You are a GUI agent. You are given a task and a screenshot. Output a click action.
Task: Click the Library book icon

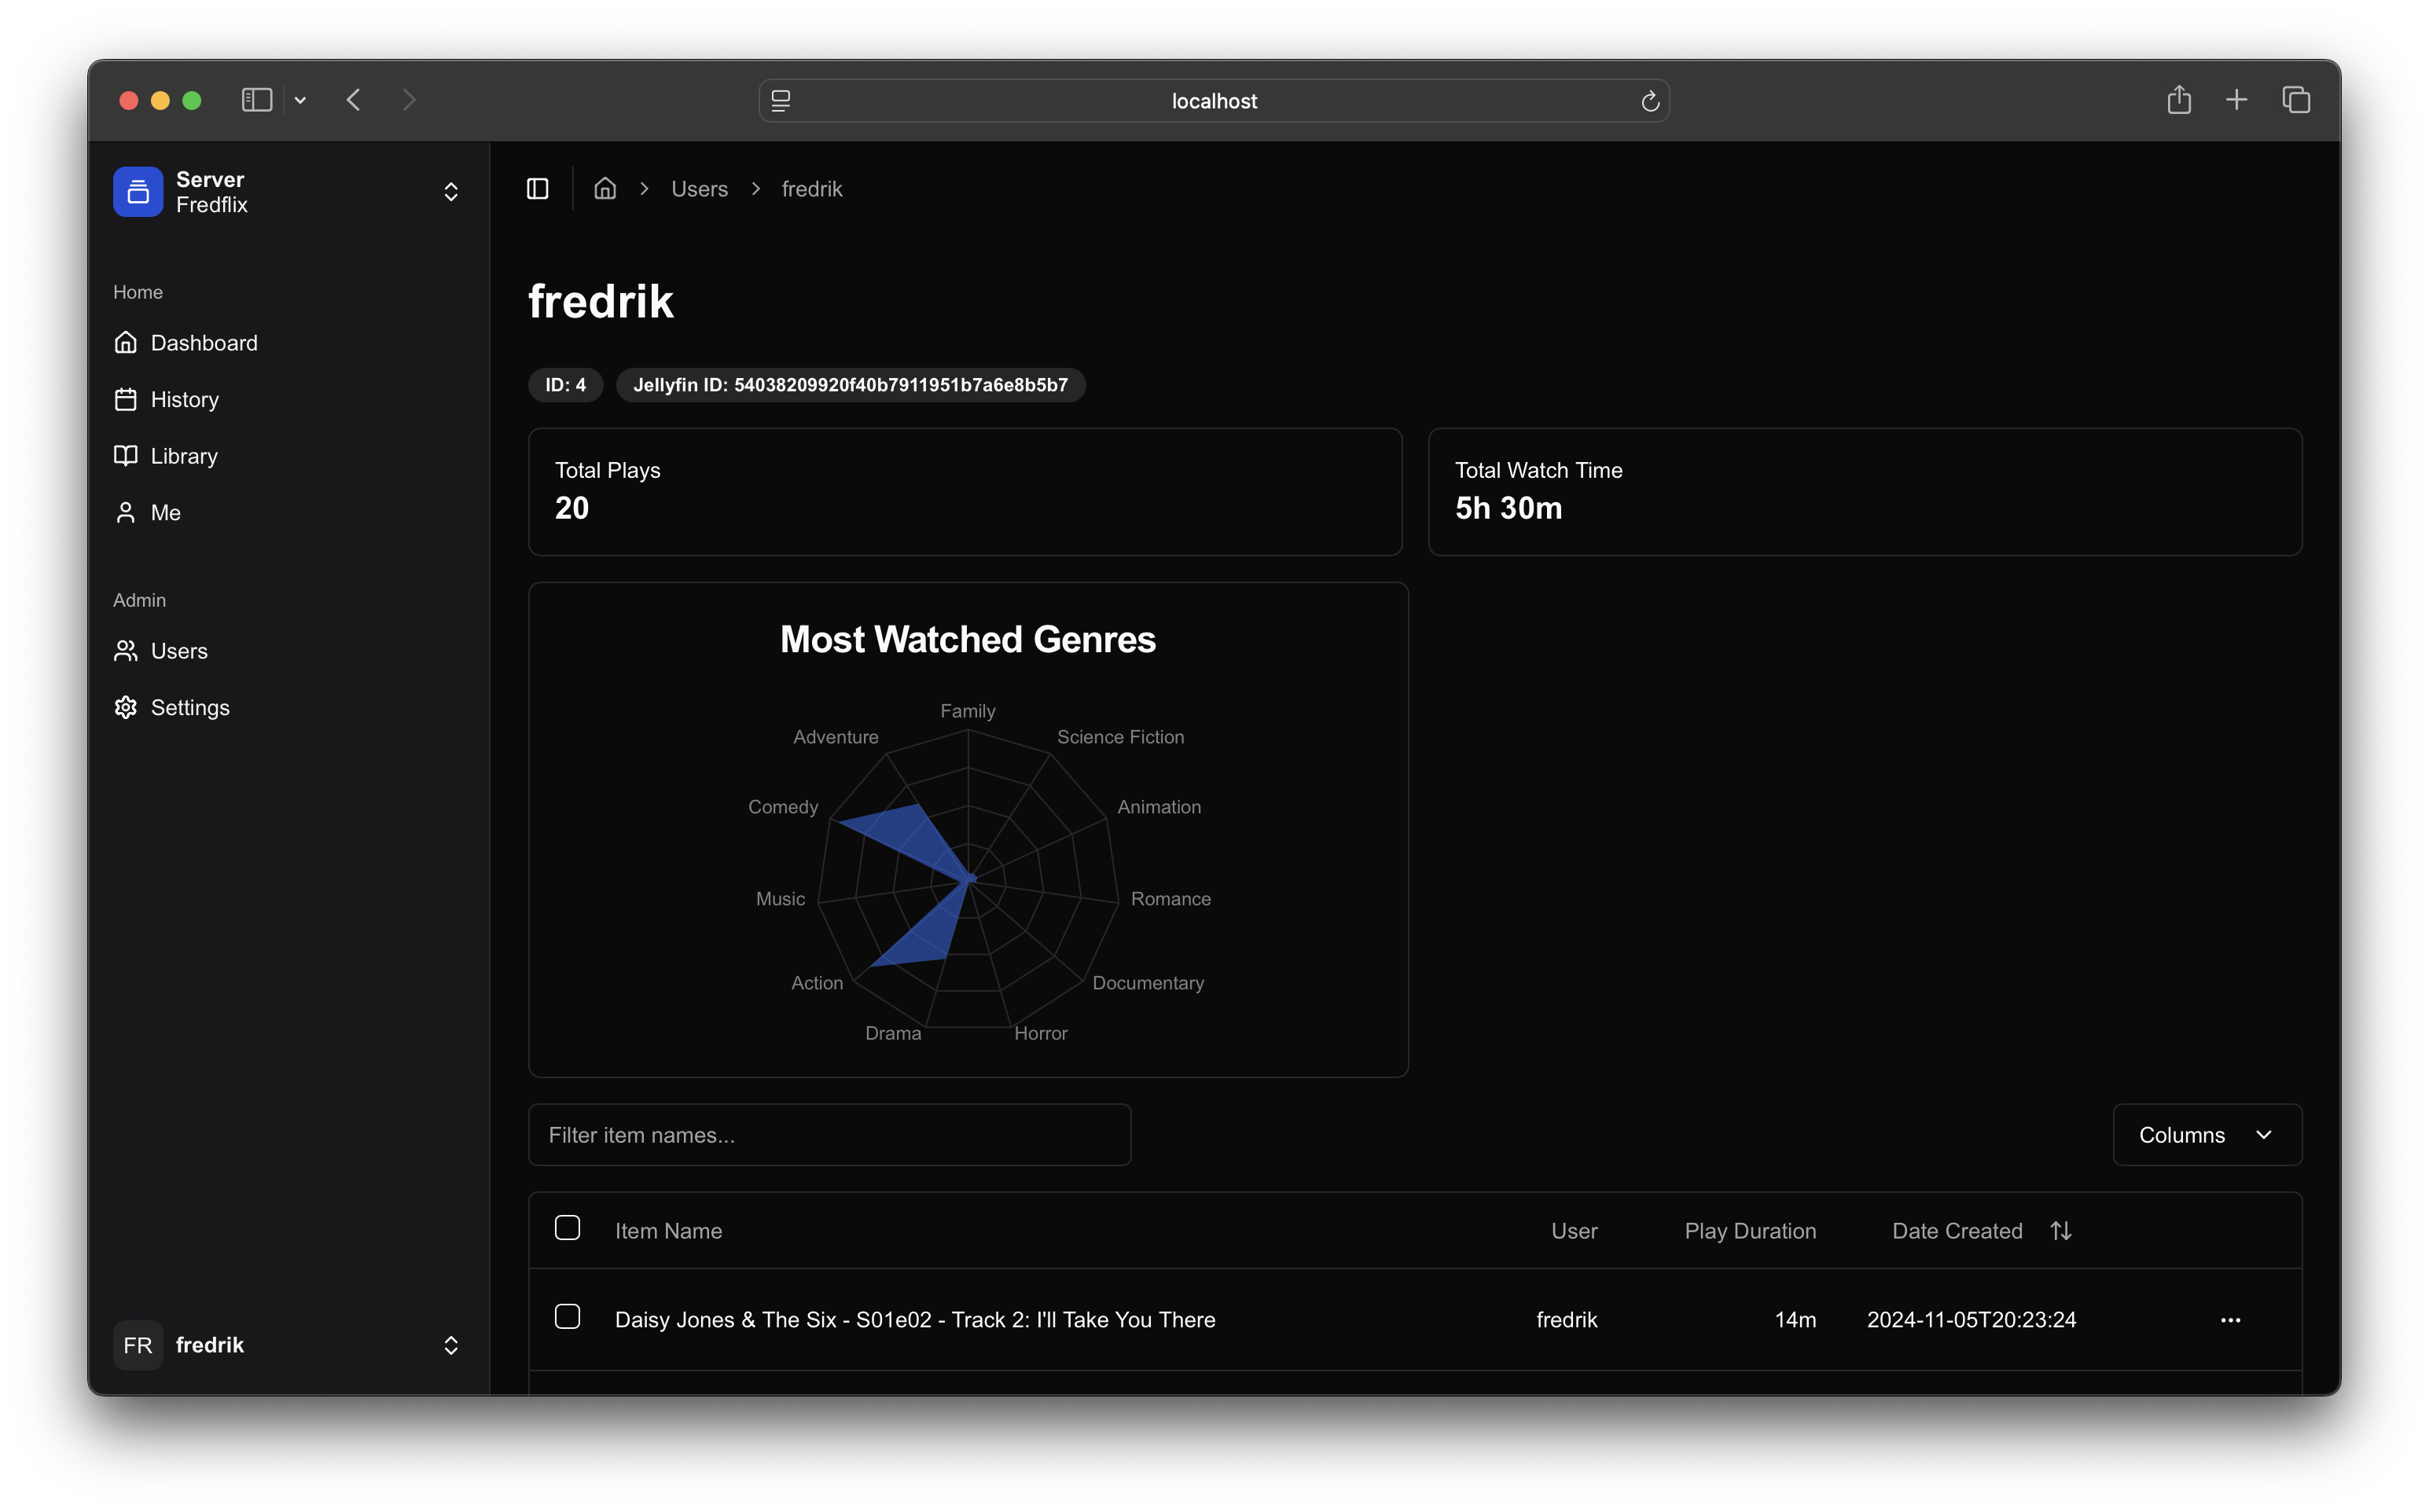pos(125,456)
